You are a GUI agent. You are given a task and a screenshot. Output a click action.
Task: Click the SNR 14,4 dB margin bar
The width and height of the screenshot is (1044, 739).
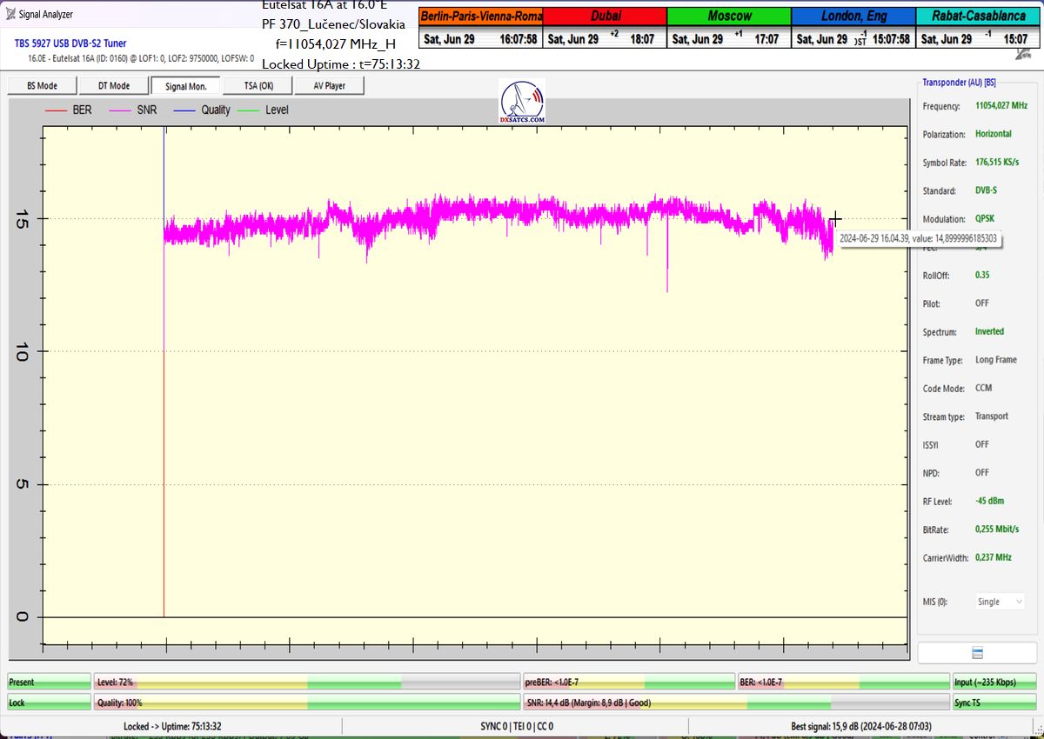tap(735, 702)
